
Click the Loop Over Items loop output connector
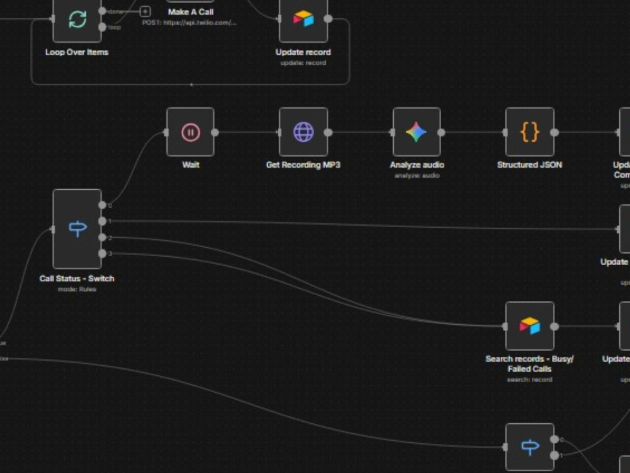(x=103, y=27)
